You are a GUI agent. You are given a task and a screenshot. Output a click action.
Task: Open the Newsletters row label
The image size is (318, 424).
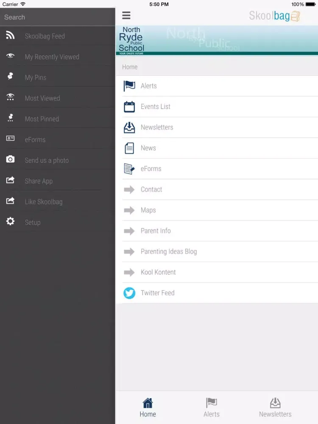[157, 127]
